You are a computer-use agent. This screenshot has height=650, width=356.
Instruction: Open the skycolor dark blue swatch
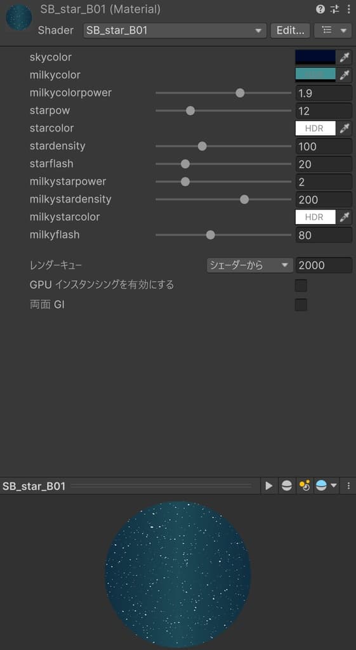tap(315, 57)
